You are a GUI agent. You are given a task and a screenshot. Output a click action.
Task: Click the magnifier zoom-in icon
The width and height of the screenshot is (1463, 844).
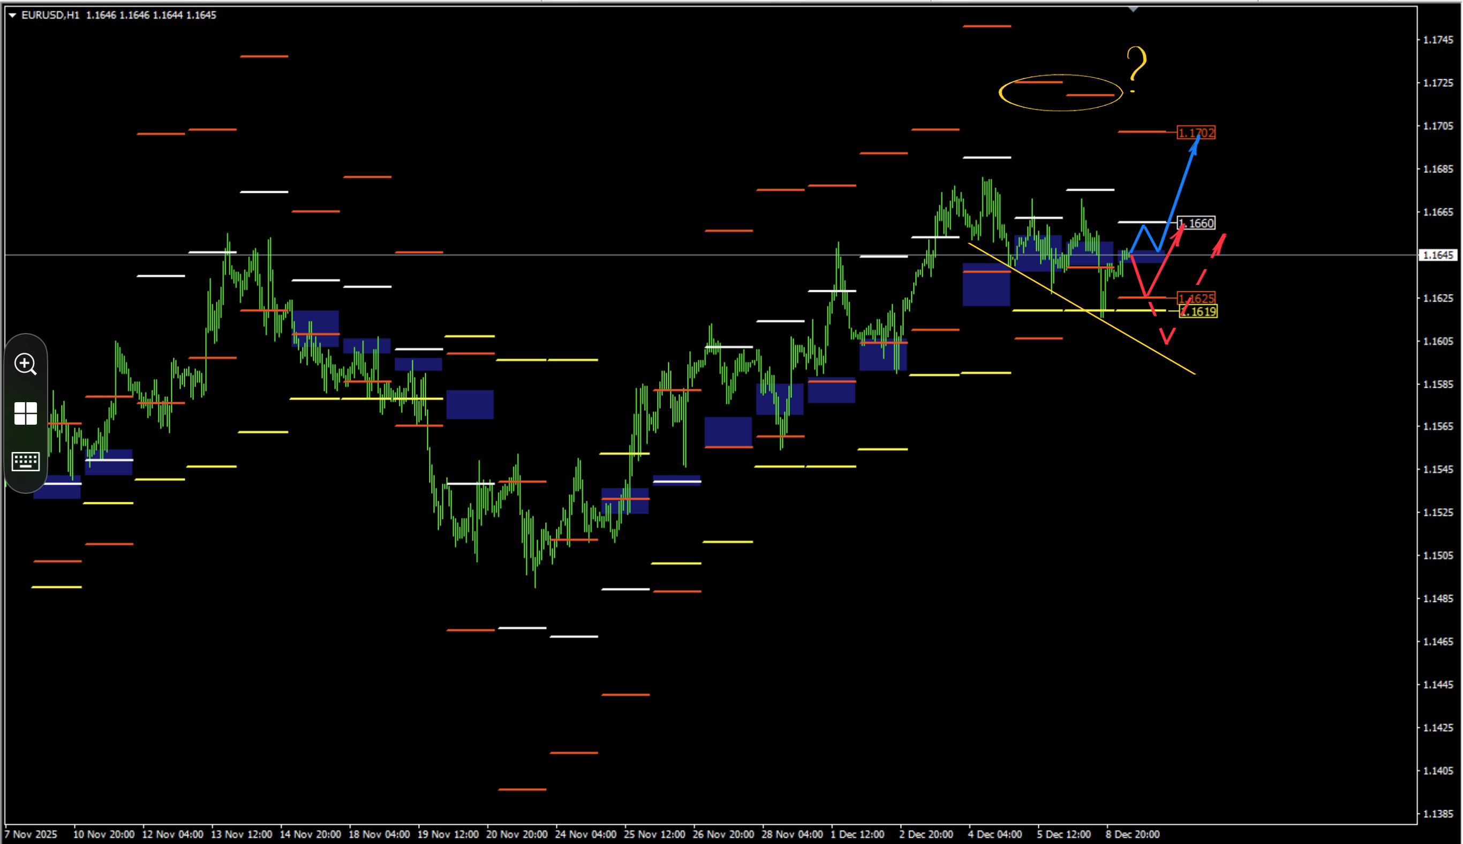(26, 364)
